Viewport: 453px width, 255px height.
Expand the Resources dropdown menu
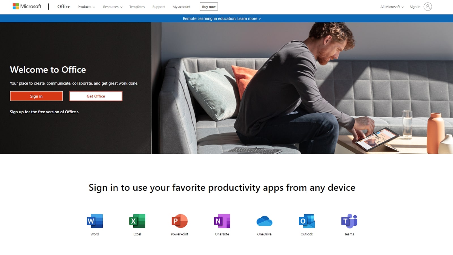click(113, 7)
